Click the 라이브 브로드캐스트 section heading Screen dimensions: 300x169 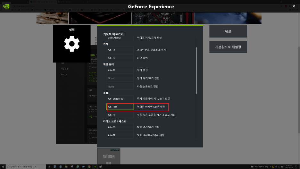[x=115, y=121]
